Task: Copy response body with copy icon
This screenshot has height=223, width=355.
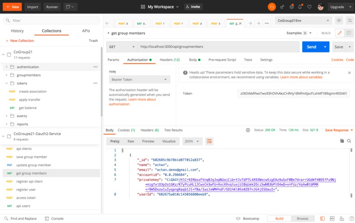Action: (x=342, y=141)
